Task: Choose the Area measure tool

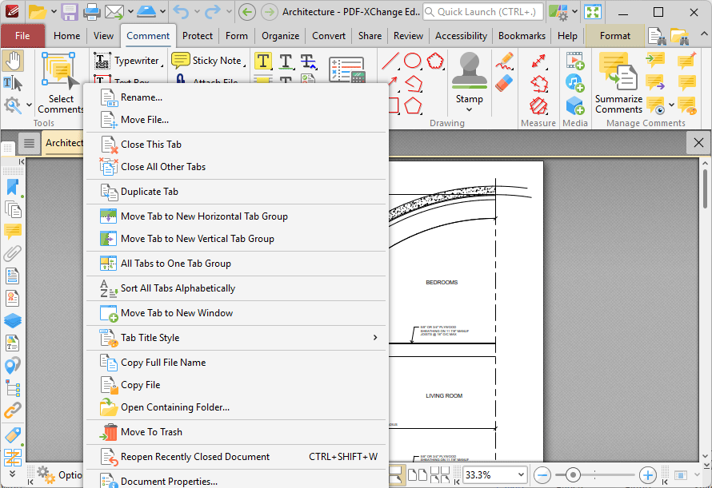Action: pyautogui.click(x=538, y=106)
